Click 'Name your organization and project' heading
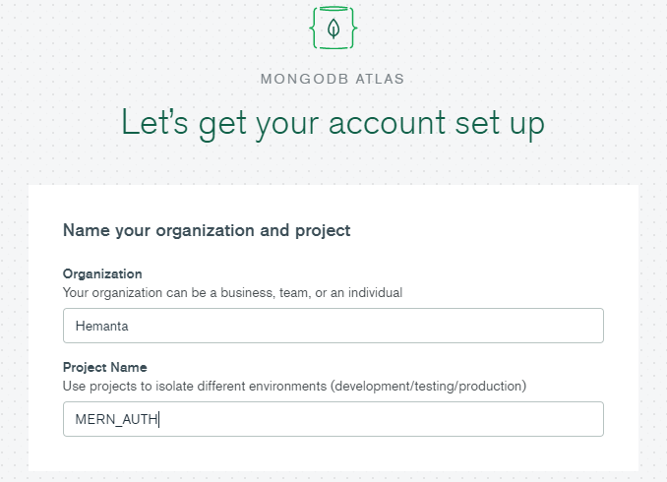 tap(207, 230)
